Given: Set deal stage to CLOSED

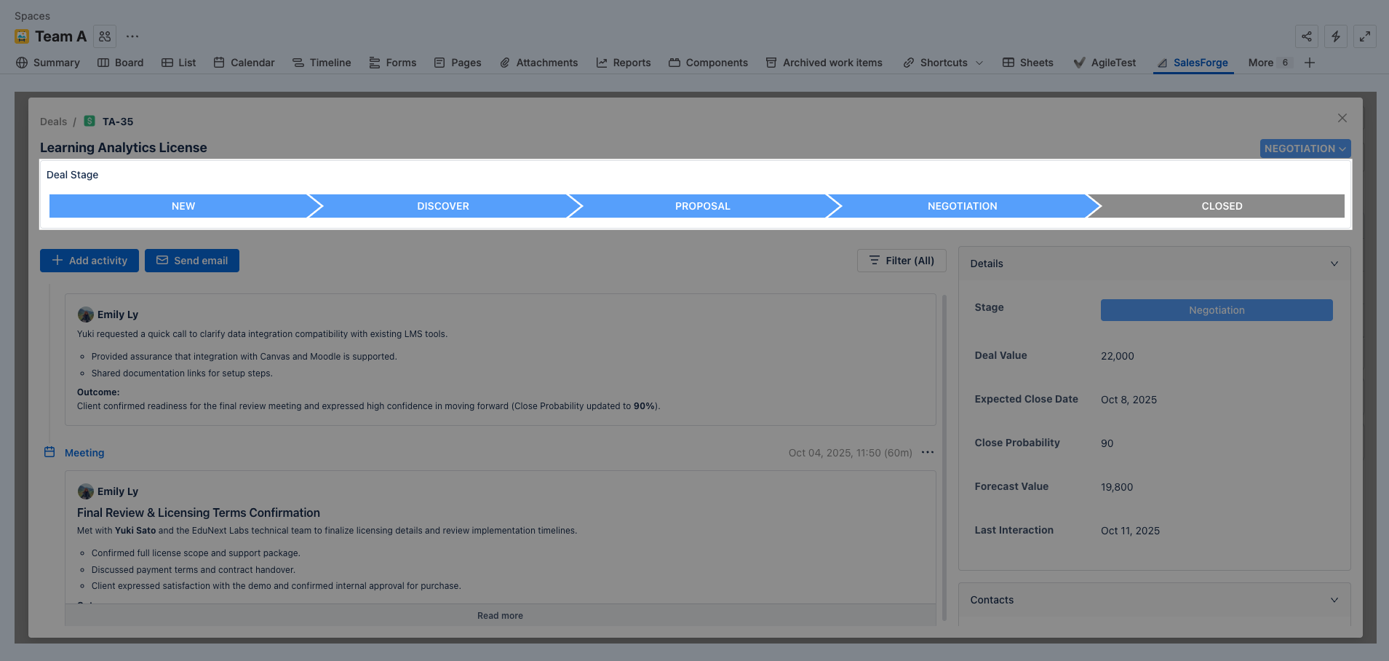Looking at the screenshot, I should (x=1221, y=206).
